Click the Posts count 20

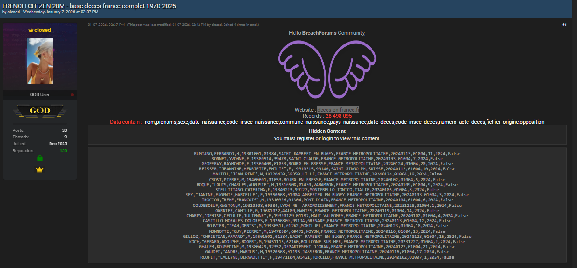[x=64, y=131]
